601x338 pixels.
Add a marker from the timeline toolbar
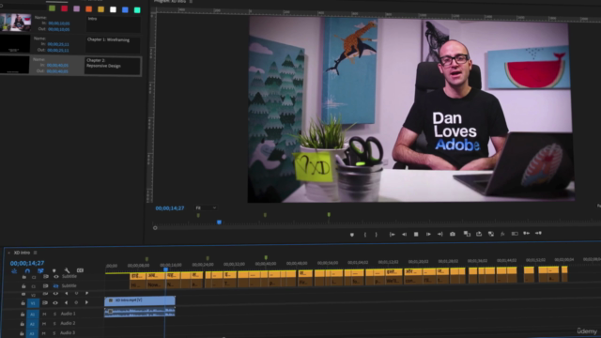tap(54, 270)
